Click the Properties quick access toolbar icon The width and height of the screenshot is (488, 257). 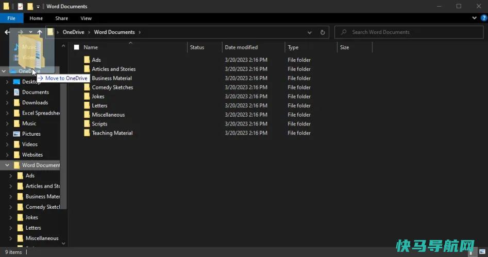[x=20, y=6]
